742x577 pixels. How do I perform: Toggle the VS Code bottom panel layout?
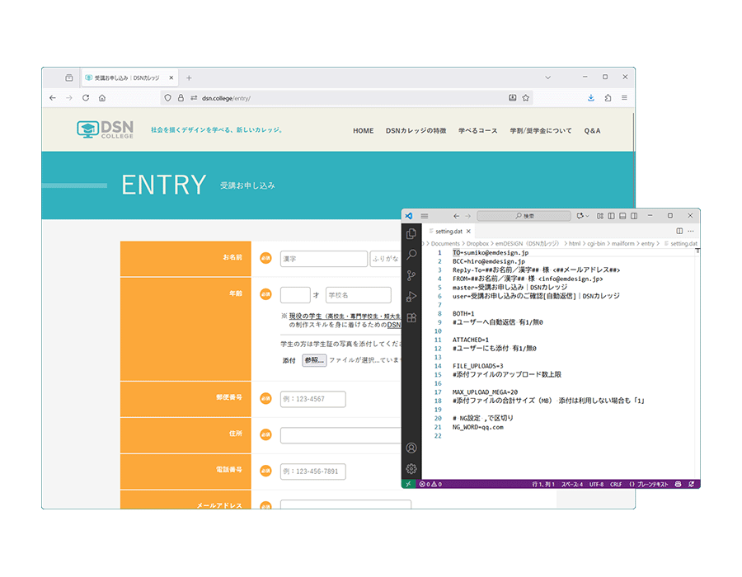tap(622, 216)
